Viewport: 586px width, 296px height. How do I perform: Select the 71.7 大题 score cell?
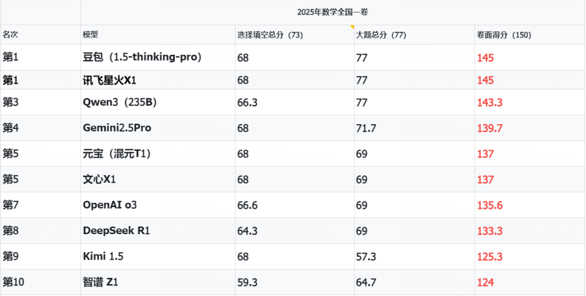[x=415, y=128]
